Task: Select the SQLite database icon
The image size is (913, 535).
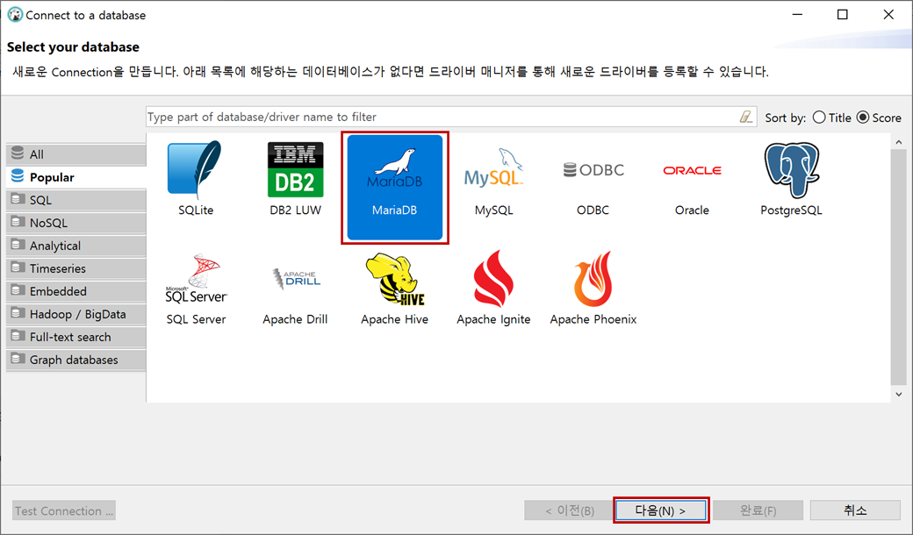Action: point(195,170)
